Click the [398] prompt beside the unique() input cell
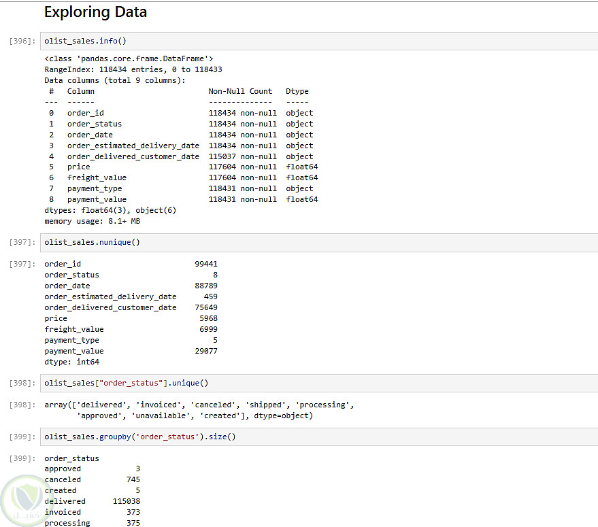The height and width of the screenshot is (527, 598). [22, 384]
